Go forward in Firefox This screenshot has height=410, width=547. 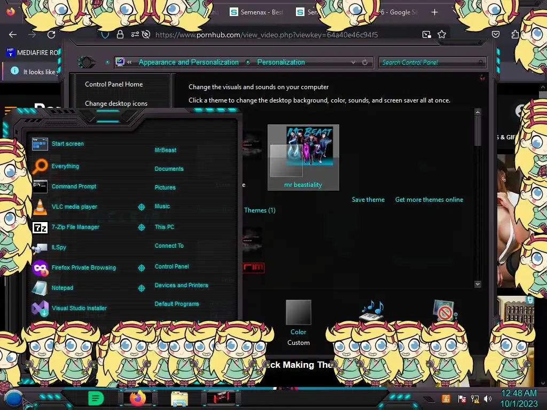tap(32, 35)
